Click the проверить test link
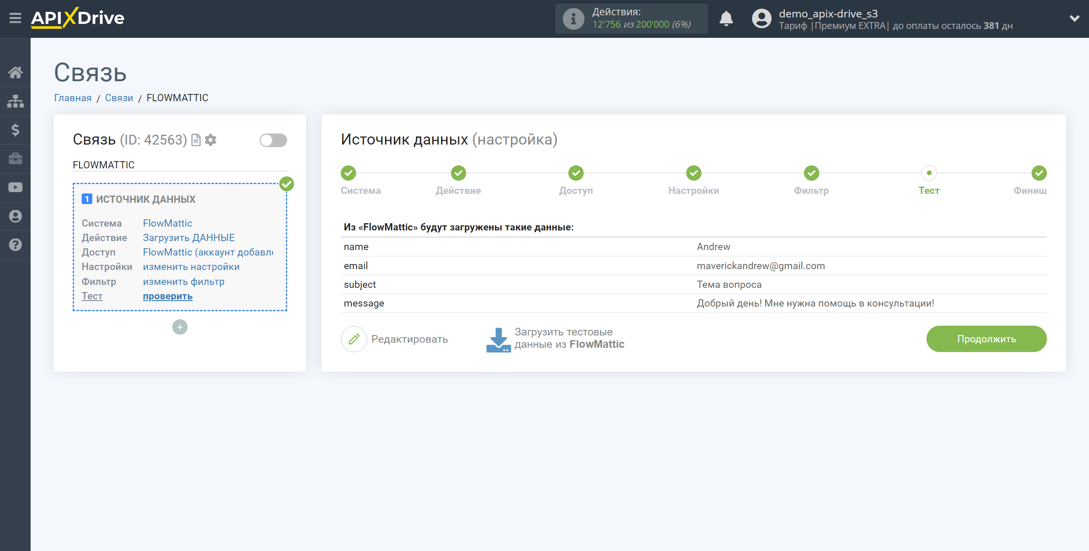Viewport: 1089px width, 551px height. [168, 296]
